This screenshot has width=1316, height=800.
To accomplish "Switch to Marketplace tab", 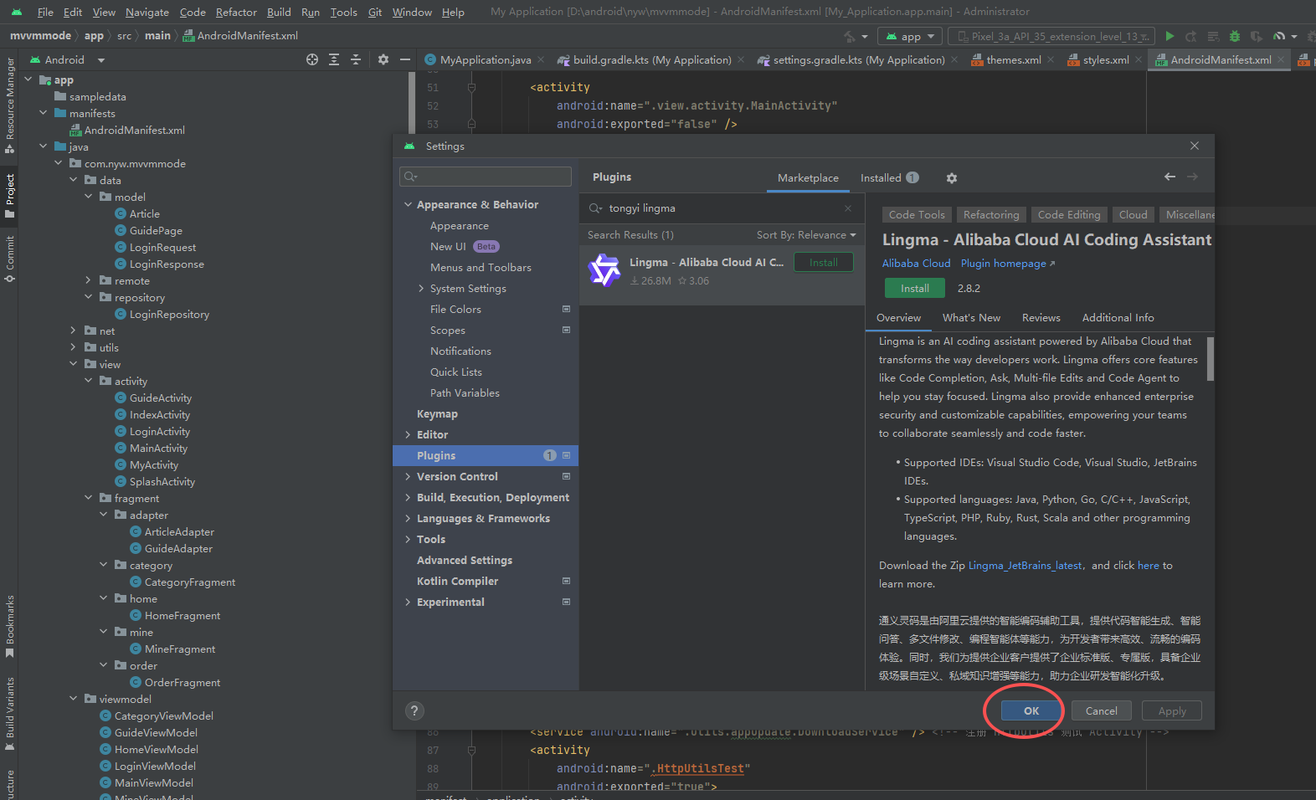I will (x=808, y=178).
